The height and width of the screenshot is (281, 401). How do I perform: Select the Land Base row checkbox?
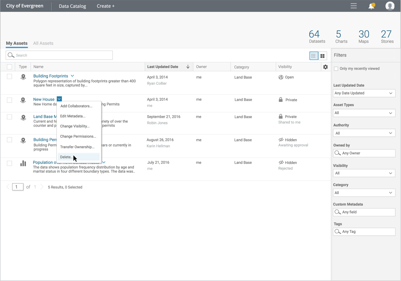click(9, 117)
